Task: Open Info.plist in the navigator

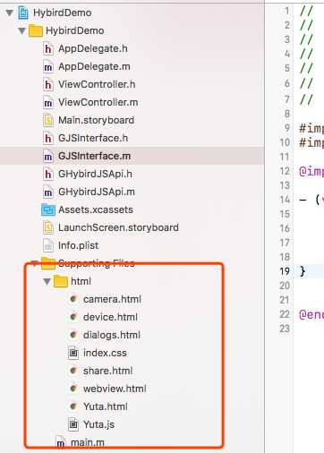Action: click(78, 245)
